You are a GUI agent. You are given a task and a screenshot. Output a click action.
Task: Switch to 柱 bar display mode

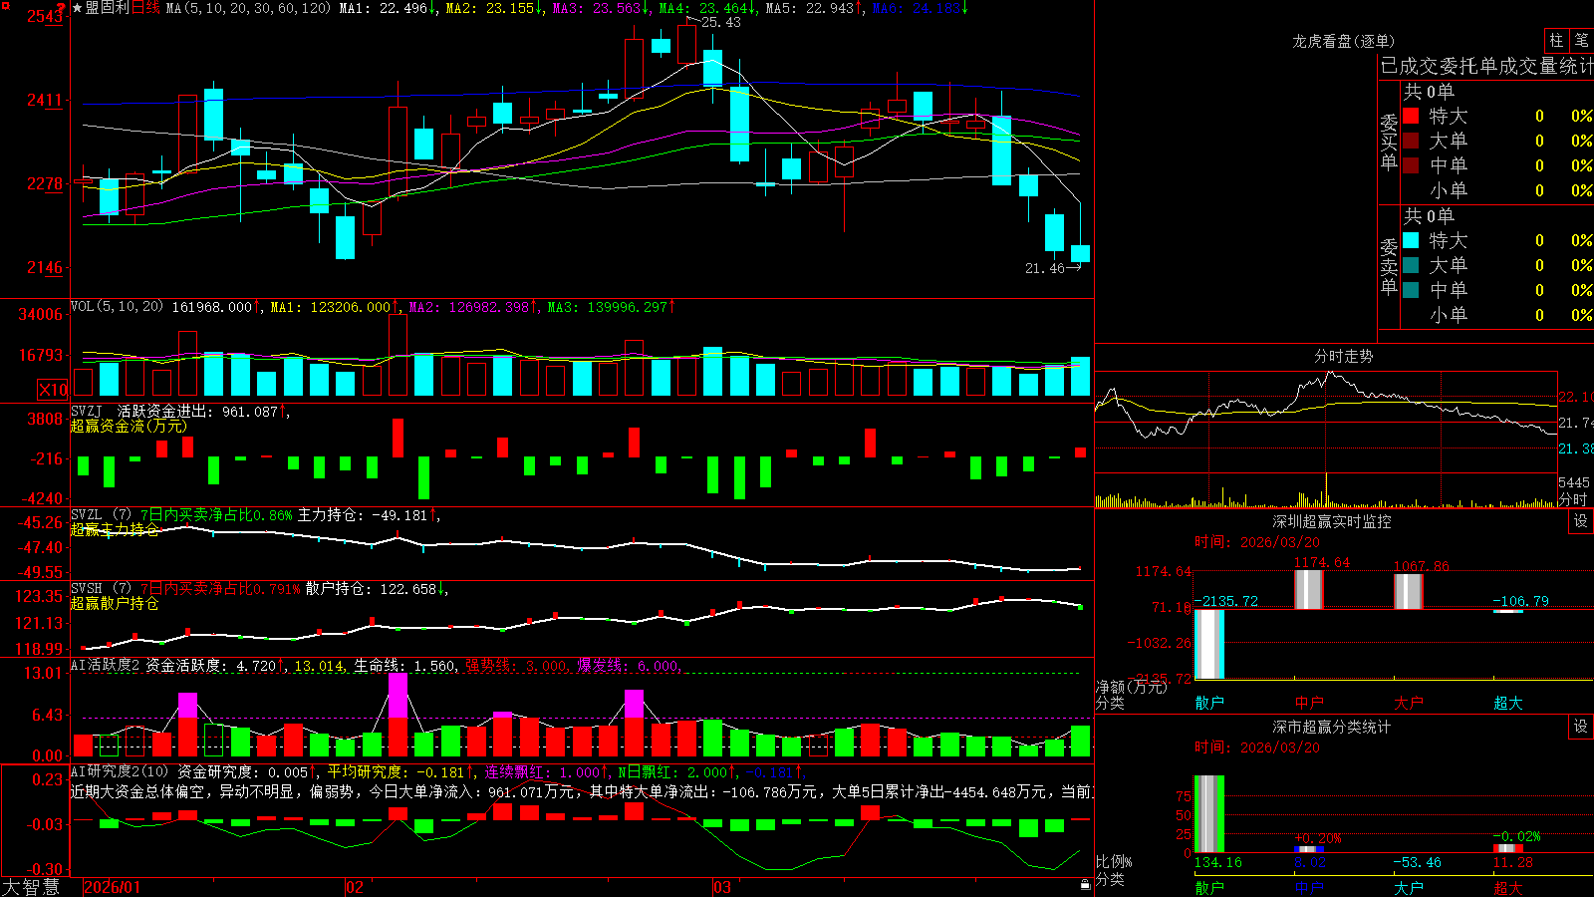(x=1556, y=40)
